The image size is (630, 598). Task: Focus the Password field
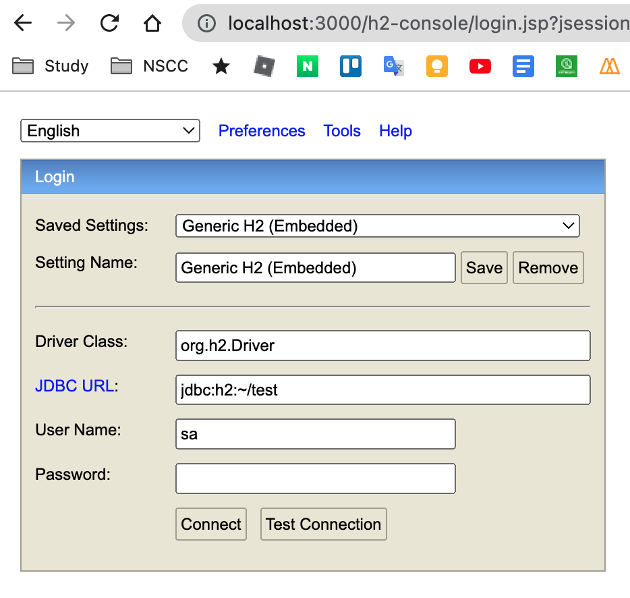(316, 479)
